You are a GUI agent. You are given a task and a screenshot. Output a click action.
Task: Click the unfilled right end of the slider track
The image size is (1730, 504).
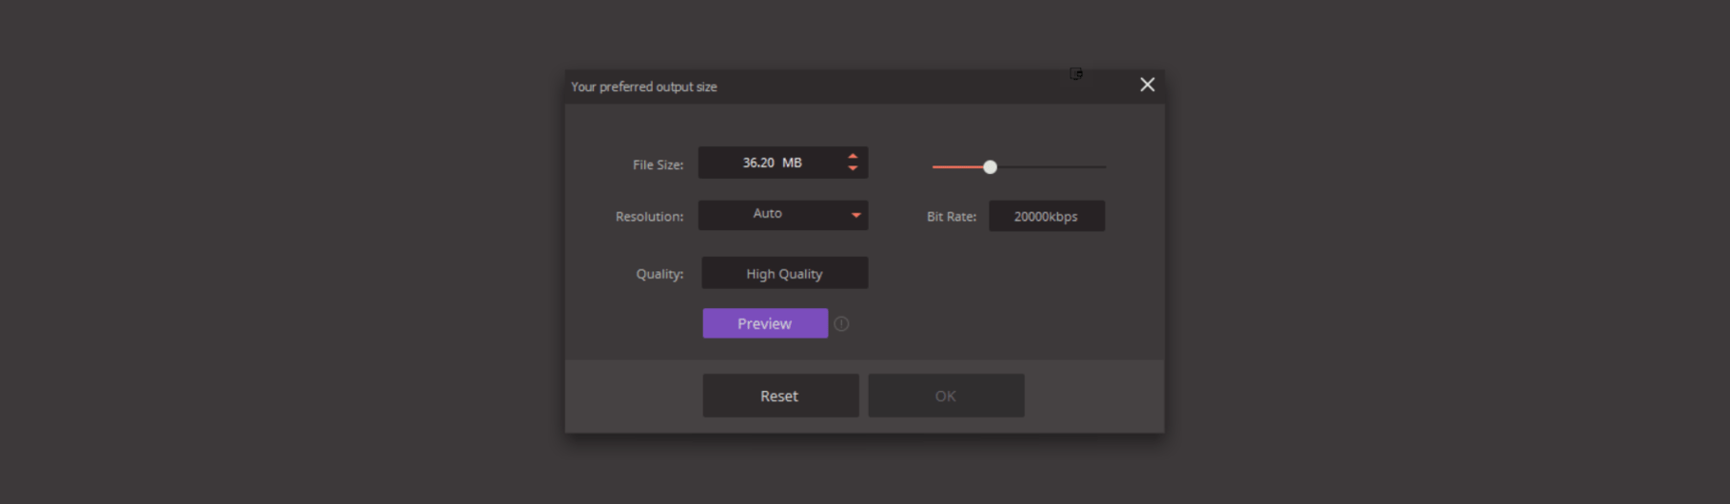coord(1052,166)
